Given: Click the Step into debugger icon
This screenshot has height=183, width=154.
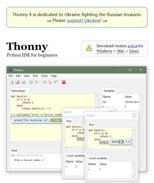Looking at the screenshot, I should click(x=50, y=82).
